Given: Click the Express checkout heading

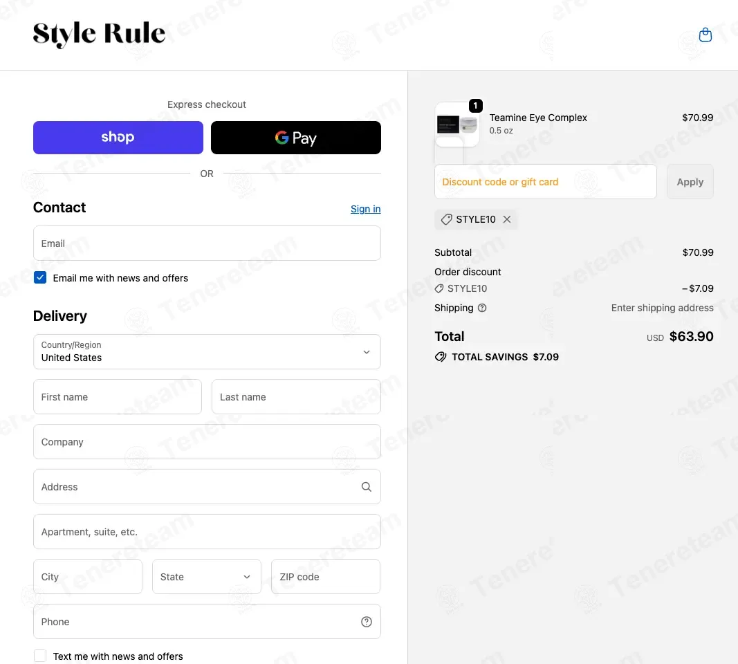Looking at the screenshot, I should 207,104.
